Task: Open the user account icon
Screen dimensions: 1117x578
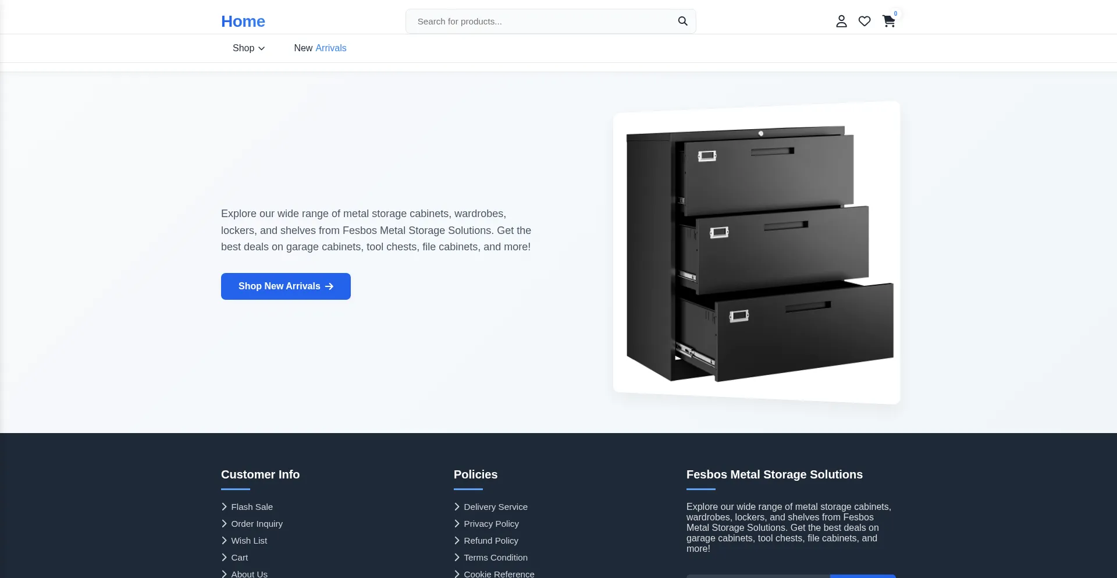Action: tap(841, 22)
